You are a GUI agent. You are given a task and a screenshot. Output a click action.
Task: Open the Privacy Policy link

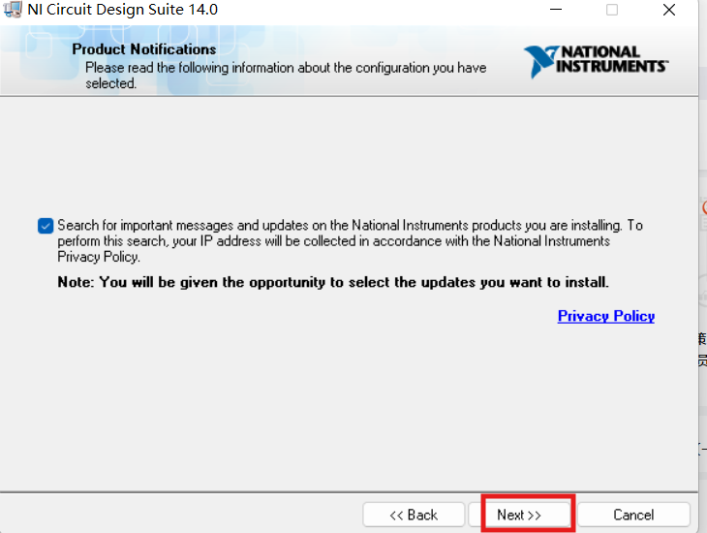click(606, 316)
